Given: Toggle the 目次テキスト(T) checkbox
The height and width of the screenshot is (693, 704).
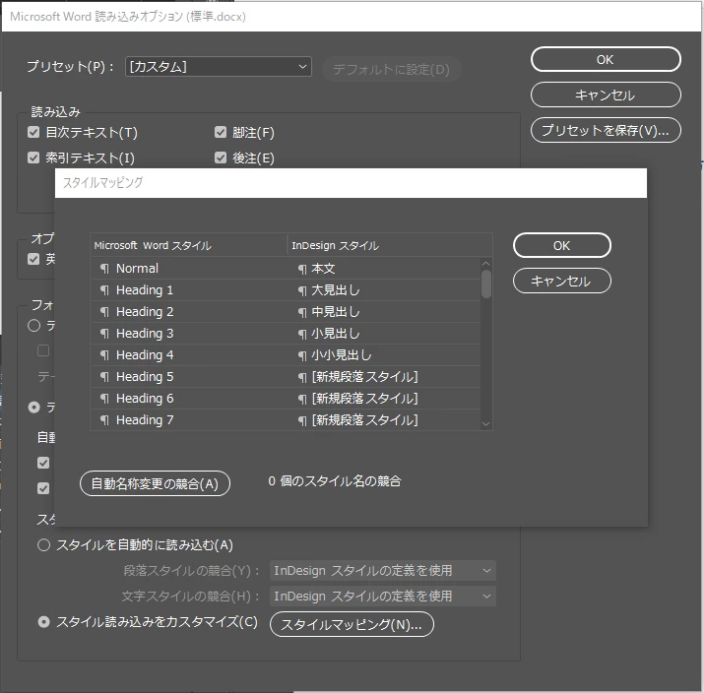Looking at the screenshot, I should pos(33,132).
